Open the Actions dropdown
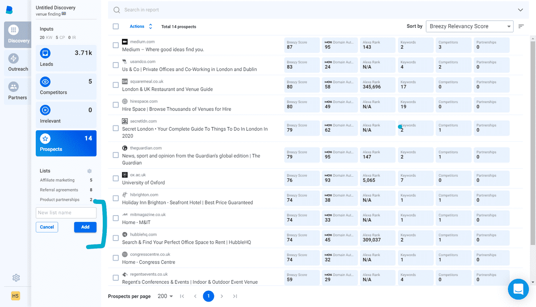The image size is (536, 307). [x=141, y=26]
